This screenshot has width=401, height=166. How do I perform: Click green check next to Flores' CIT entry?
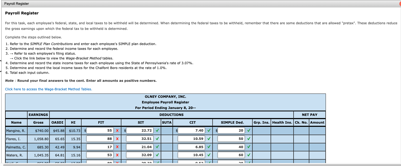[209, 139]
